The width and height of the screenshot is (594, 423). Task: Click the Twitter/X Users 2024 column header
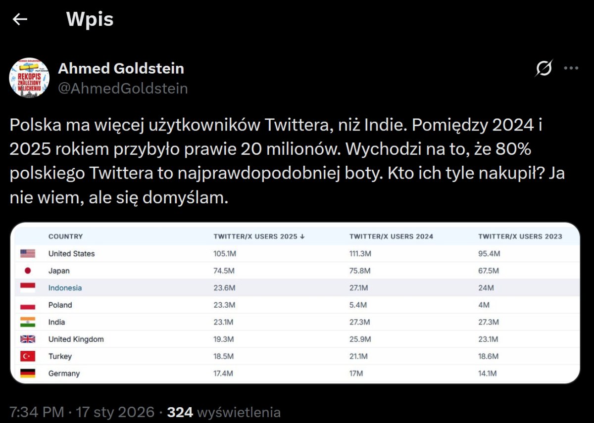pos(391,236)
